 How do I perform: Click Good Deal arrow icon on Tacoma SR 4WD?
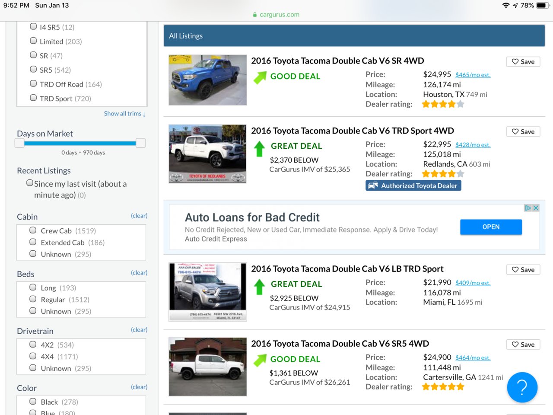[x=260, y=77]
